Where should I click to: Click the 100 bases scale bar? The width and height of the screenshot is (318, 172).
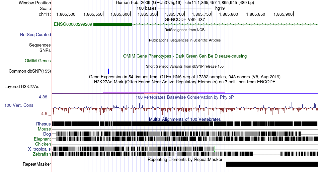pyautogui.click(x=185, y=8)
